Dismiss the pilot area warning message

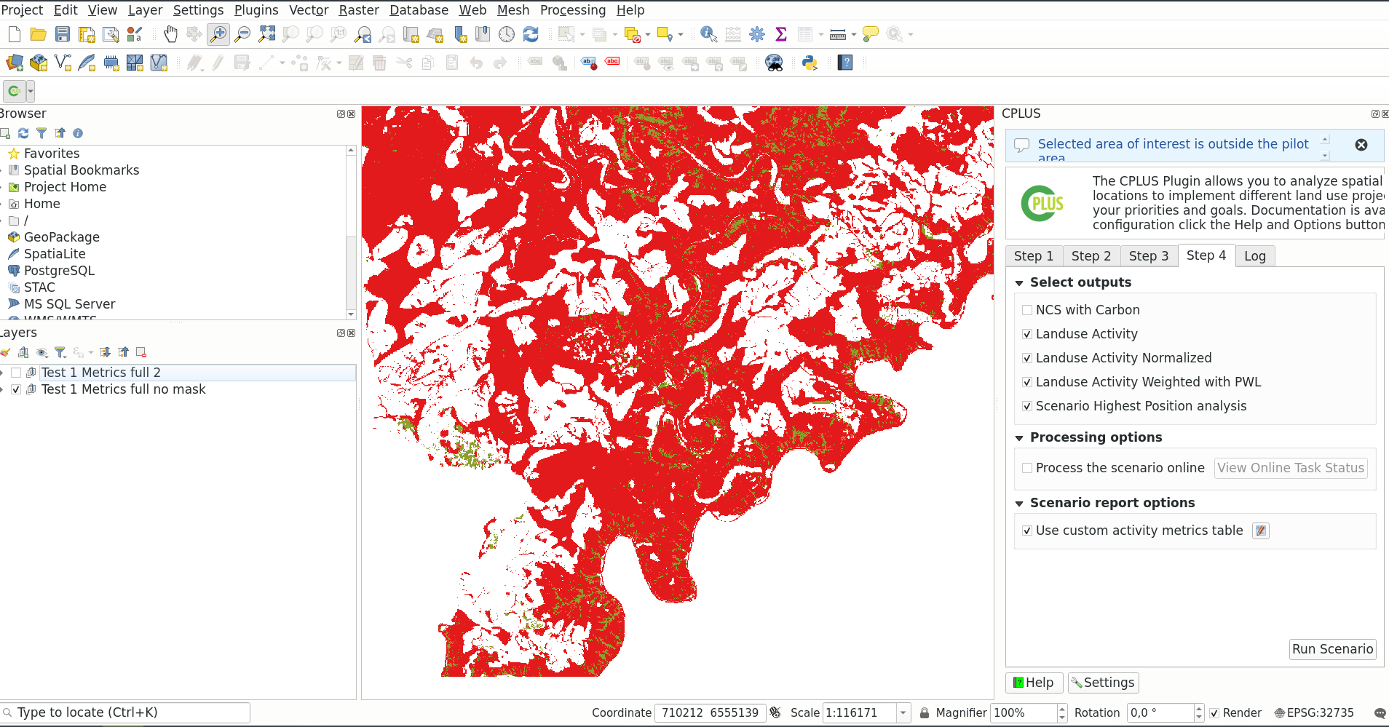coord(1361,145)
